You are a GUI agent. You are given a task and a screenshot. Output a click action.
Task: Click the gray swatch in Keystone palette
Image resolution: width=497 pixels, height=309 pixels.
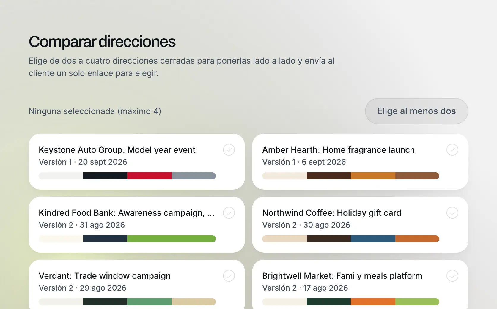click(194, 176)
